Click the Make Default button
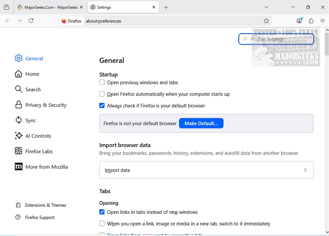Screen dimensions: 329x236 pyautogui.click(x=201, y=123)
